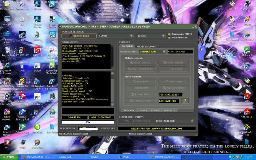Open the Desktop Manager desktop icon

[x=7, y=130]
